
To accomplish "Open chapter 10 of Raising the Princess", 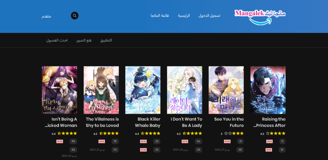I will point(282,150).
